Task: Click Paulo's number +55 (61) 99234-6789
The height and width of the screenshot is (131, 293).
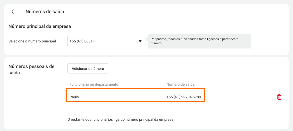Action: pyautogui.click(x=184, y=97)
